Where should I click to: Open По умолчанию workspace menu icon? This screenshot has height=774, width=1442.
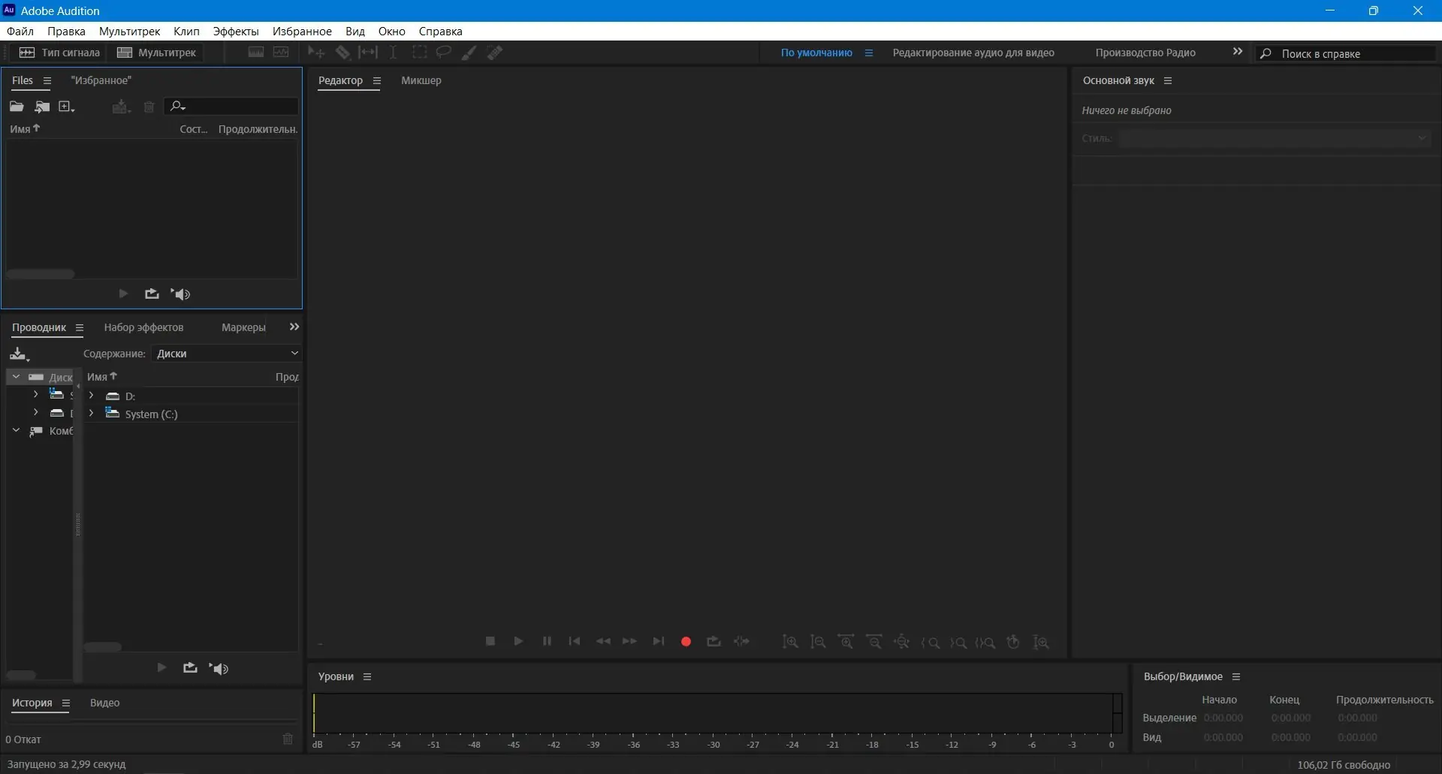point(869,53)
